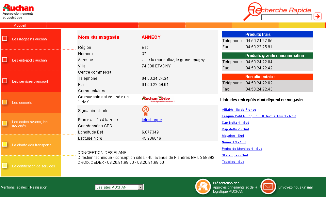
Task: Focus the Recherche Rapide search field
Action: (286, 17)
